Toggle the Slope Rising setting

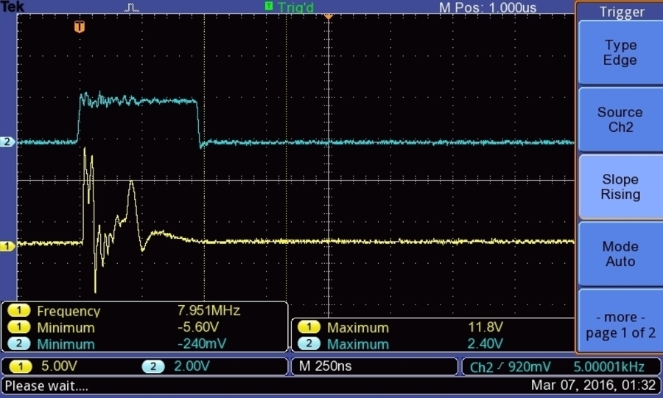click(620, 187)
